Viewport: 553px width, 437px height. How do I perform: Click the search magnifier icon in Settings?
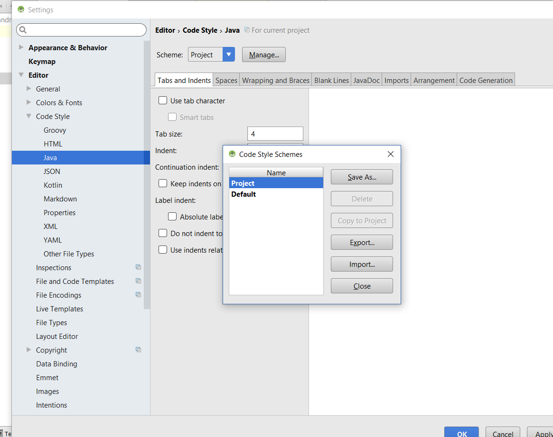pos(23,30)
